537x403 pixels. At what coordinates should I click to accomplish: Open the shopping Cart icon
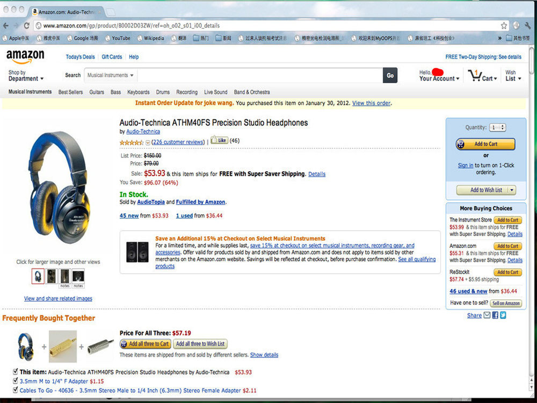click(x=475, y=75)
